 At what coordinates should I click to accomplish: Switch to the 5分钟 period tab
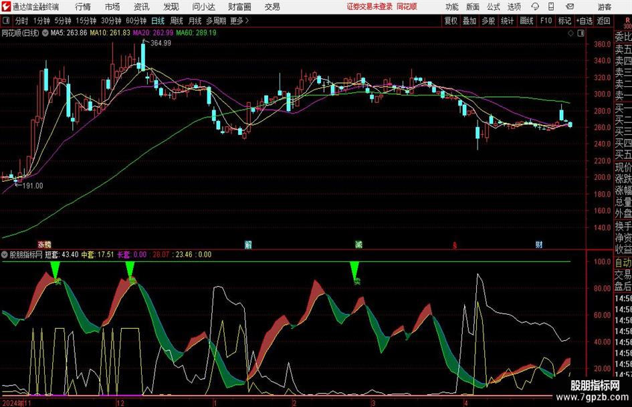63,21
